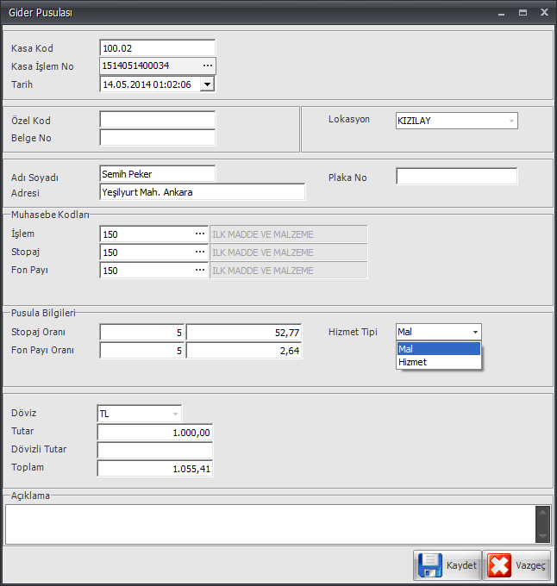
Task: Open lookup for Stopaj accounting code
Action: [x=200, y=252]
